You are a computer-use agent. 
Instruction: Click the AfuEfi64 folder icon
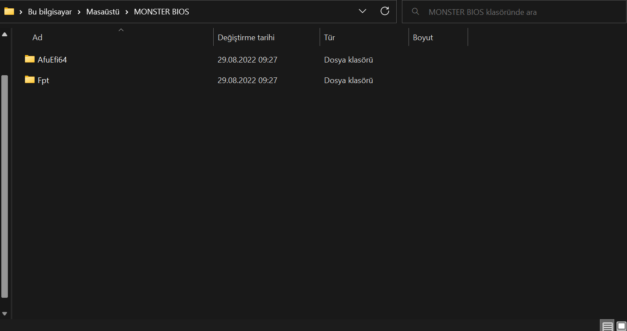click(x=30, y=59)
